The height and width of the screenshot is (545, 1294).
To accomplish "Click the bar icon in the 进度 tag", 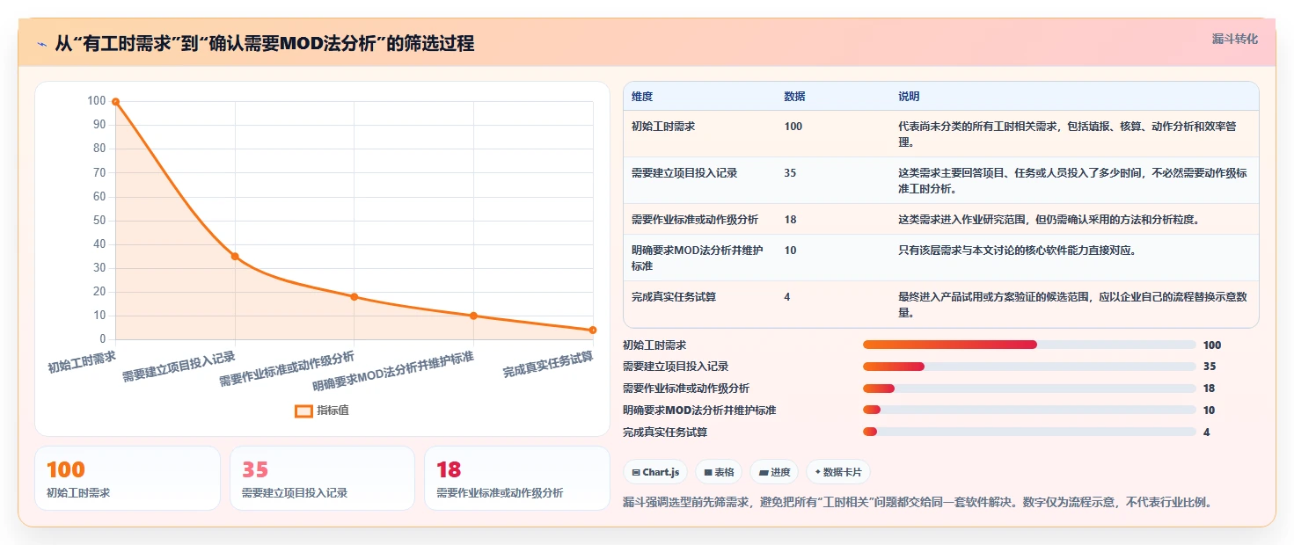I will [x=764, y=472].
